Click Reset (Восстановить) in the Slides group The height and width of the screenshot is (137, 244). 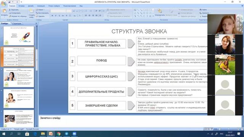click(x=42, y=13)
